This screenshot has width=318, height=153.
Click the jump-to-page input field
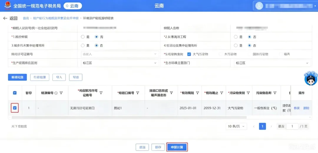click(x=292, y=127)
